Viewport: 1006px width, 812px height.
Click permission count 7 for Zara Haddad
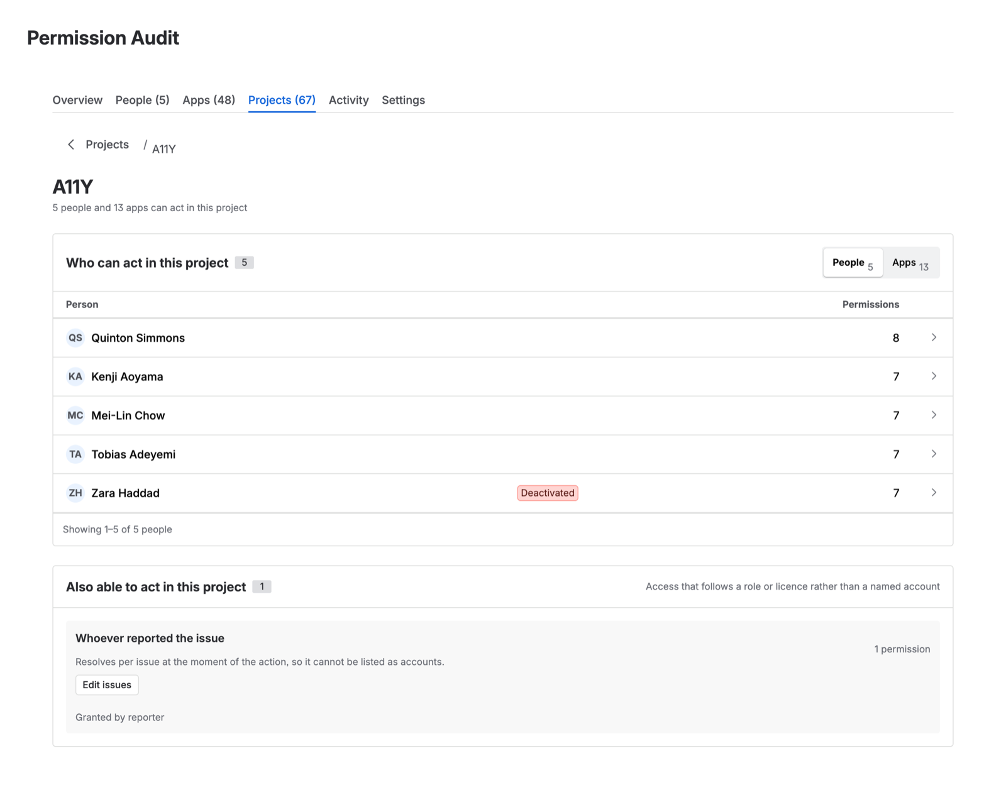pos(896,493)
